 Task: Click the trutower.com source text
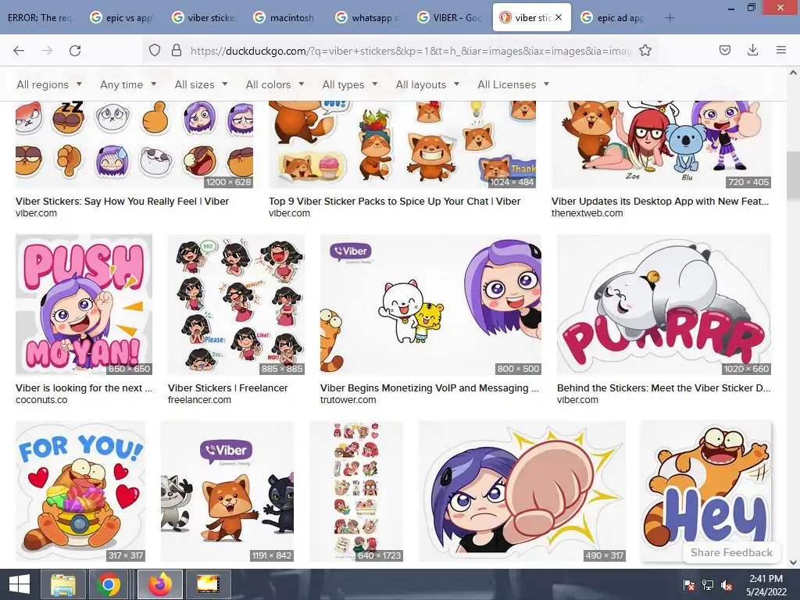[348, 400]
